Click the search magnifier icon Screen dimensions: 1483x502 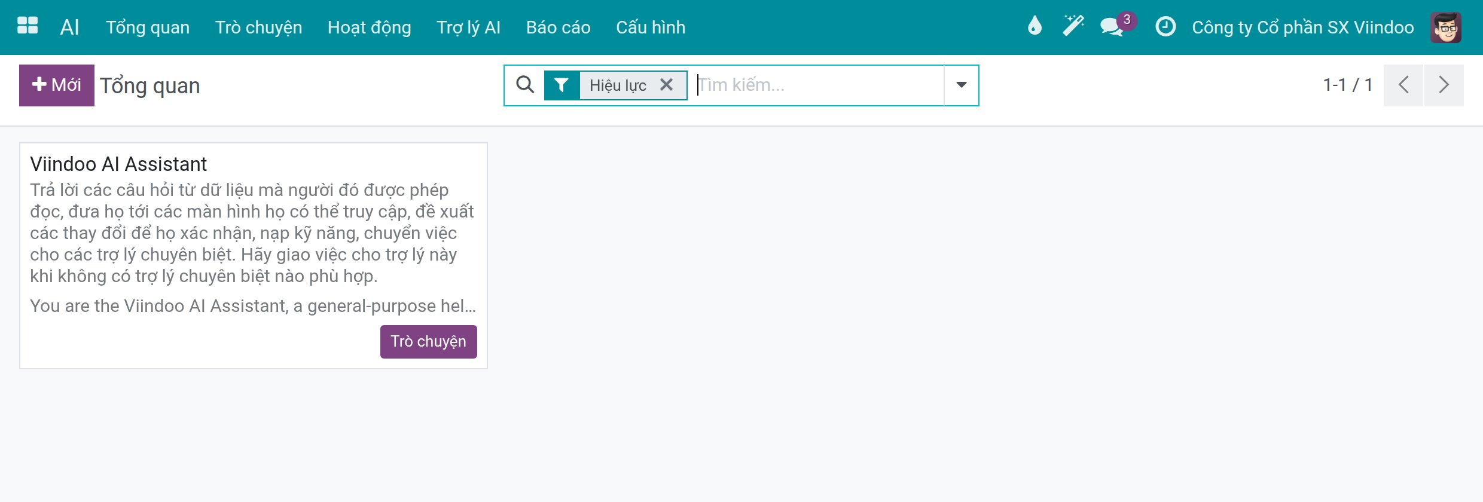point(525,85)
